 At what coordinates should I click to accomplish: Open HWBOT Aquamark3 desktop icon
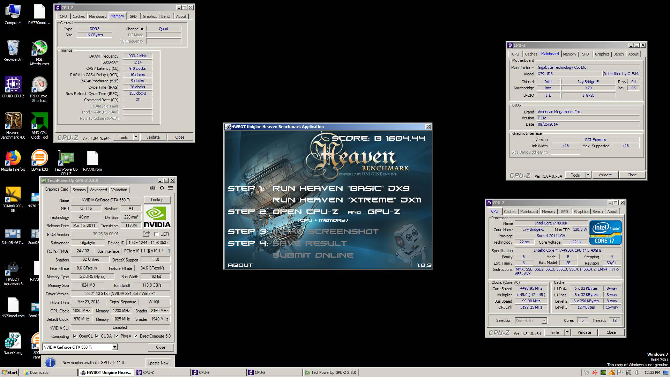click(13, 273)
